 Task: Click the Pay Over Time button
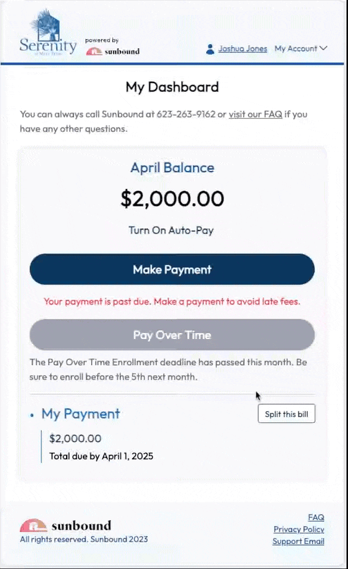point(172,335)
